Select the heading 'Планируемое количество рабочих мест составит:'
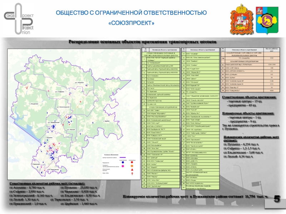 tap(251, 139)
